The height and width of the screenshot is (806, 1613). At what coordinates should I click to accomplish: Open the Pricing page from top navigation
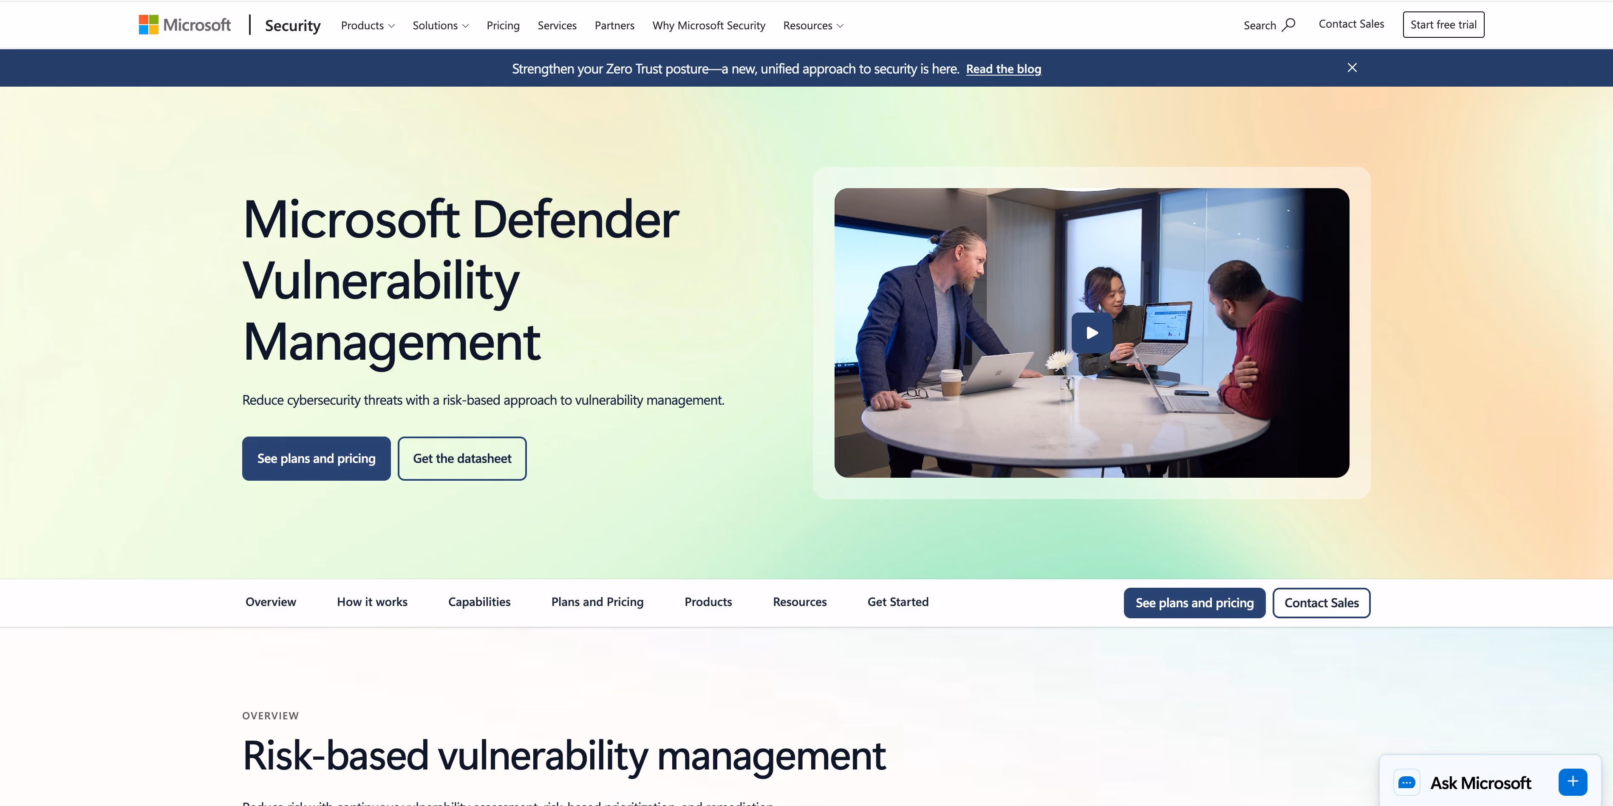click(503, 25)
